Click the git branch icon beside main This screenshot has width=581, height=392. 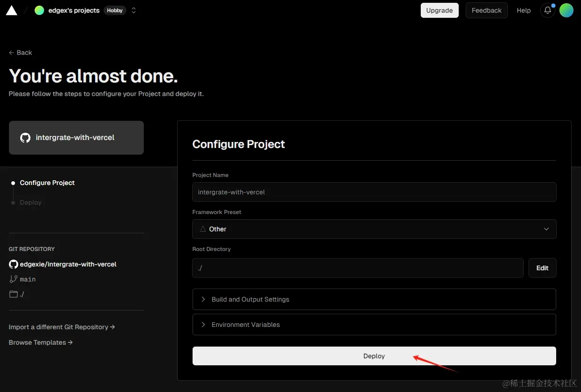click(13, 279)
